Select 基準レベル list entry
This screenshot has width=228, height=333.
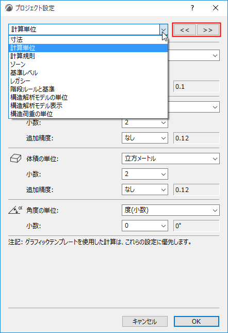pos(88,73)
